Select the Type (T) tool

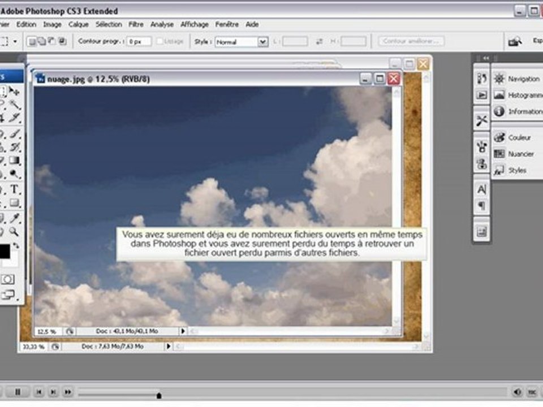pyautogui.click(x=14, y=189)
